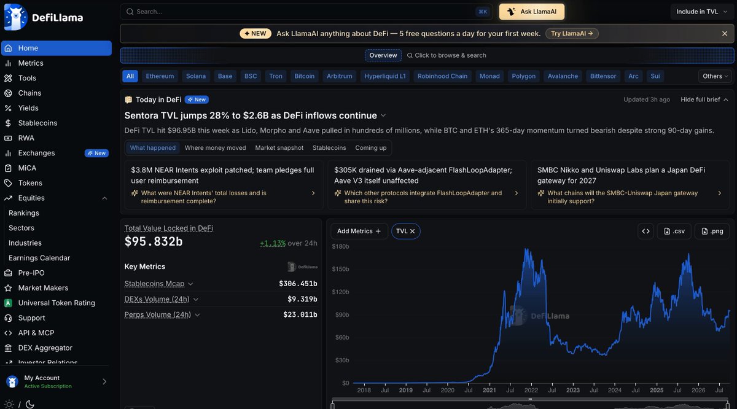
Task: Expand the Perps Volume (24h) metric
Action: (x=162, y=314)
